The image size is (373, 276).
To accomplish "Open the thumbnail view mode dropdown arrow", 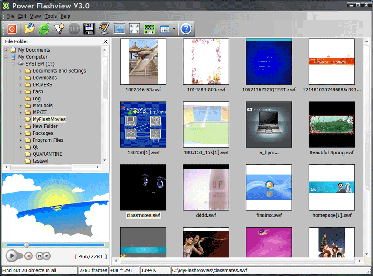I will 174,29.
